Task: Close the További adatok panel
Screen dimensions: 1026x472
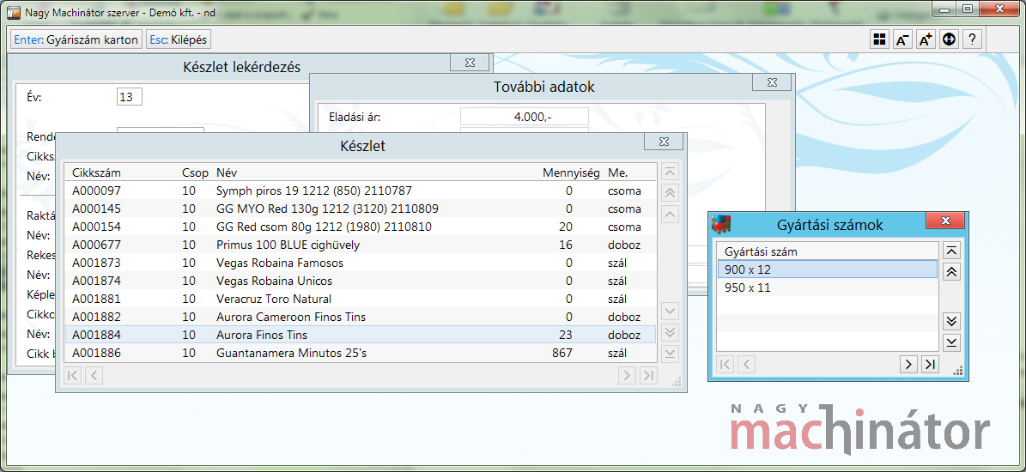Action: (773, 82)
